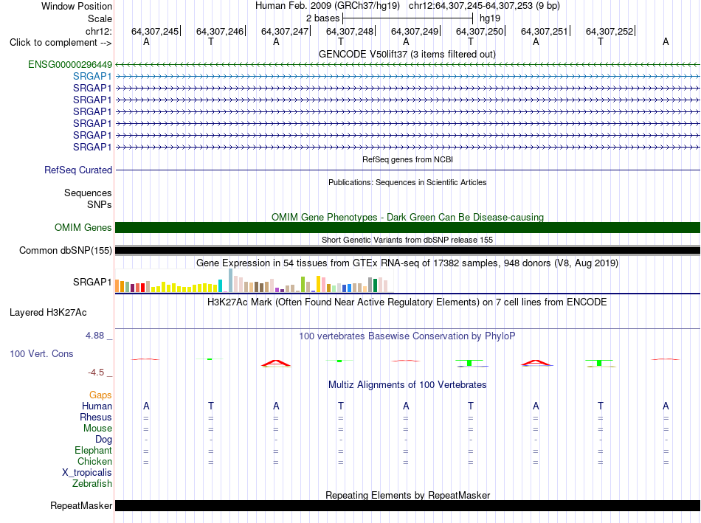Click the green ENSG00000296449 arrow transcript line
Image resolution: width=701 pixels, height=523 pixels.
407,65
